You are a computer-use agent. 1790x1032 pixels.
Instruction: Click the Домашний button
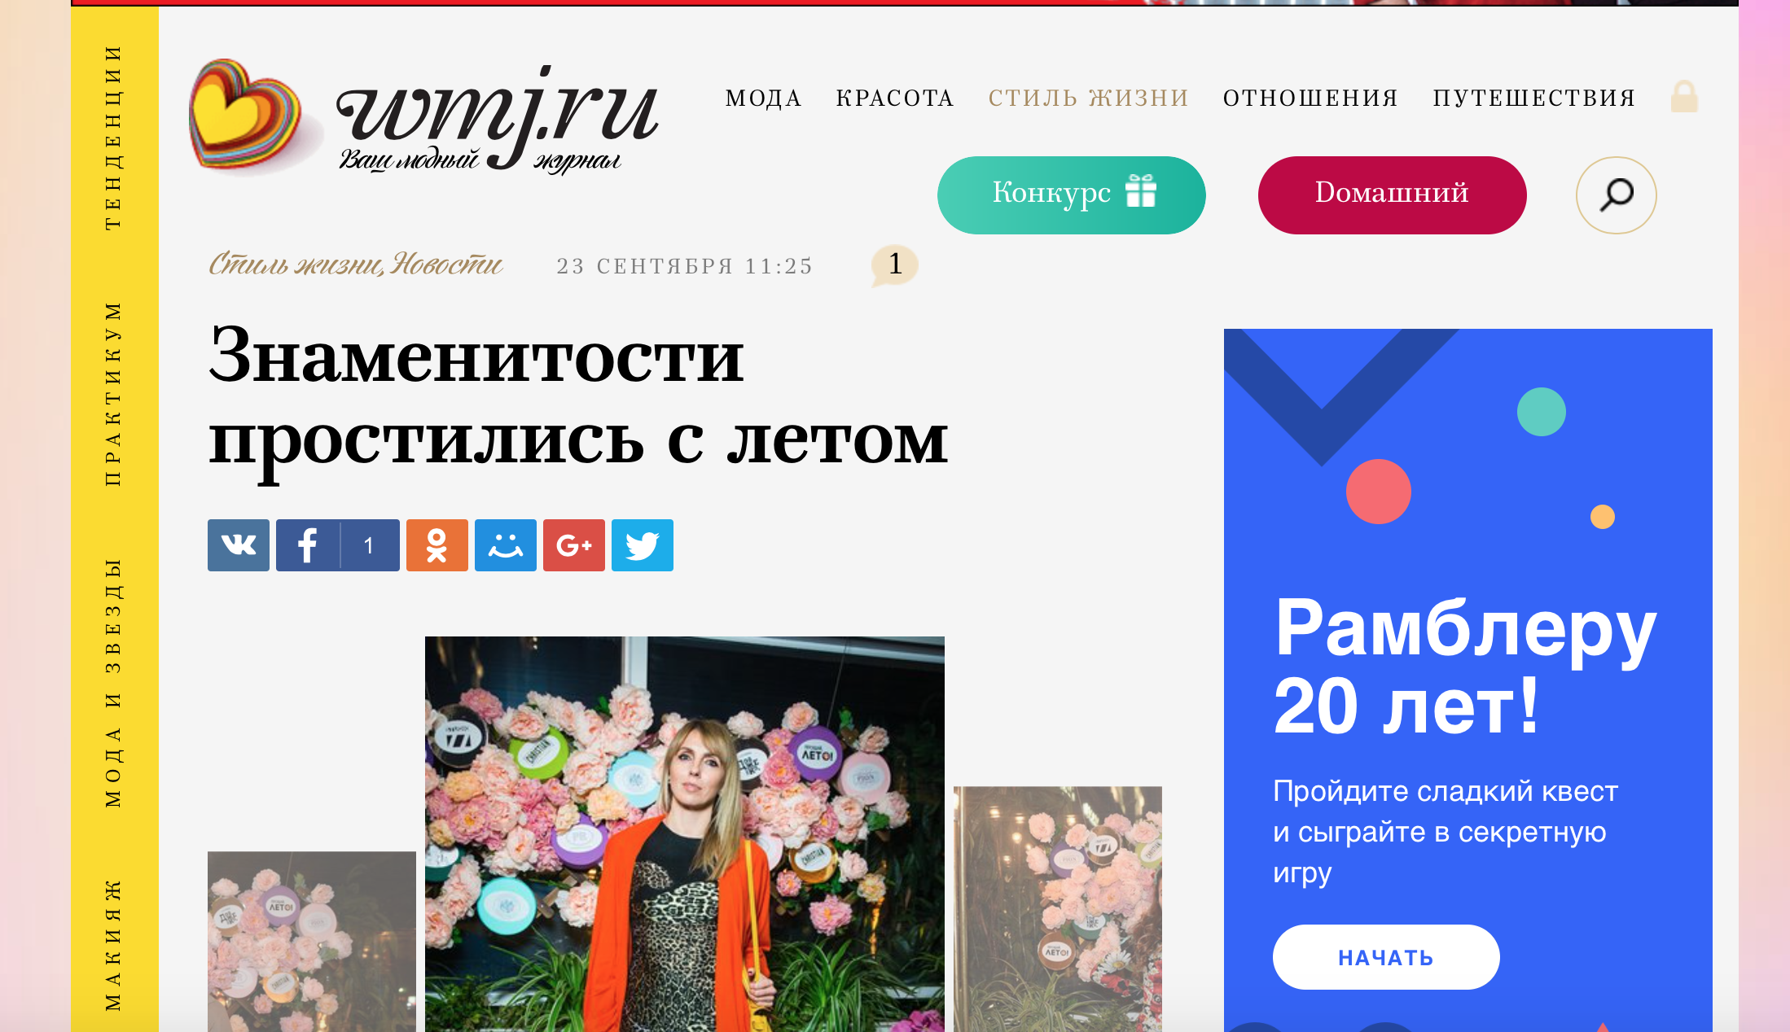click(1393, 195)
